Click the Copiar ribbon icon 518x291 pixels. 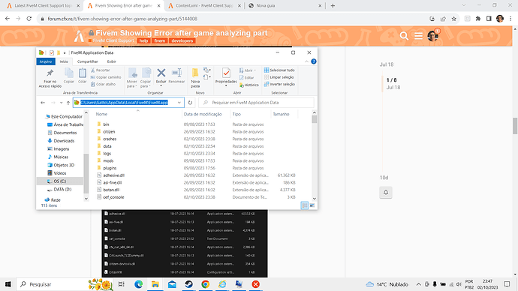(69, 73)
